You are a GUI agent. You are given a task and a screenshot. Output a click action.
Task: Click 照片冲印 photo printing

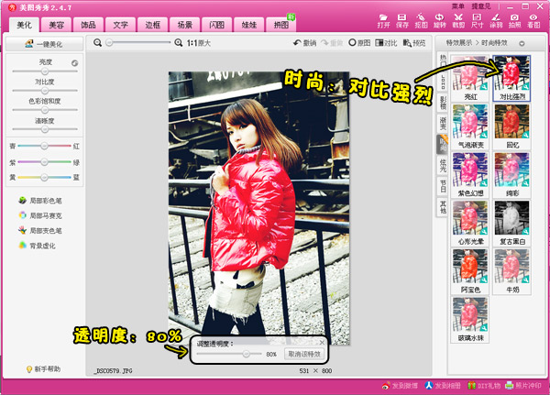pyautogui.click(x=523, y=386)
